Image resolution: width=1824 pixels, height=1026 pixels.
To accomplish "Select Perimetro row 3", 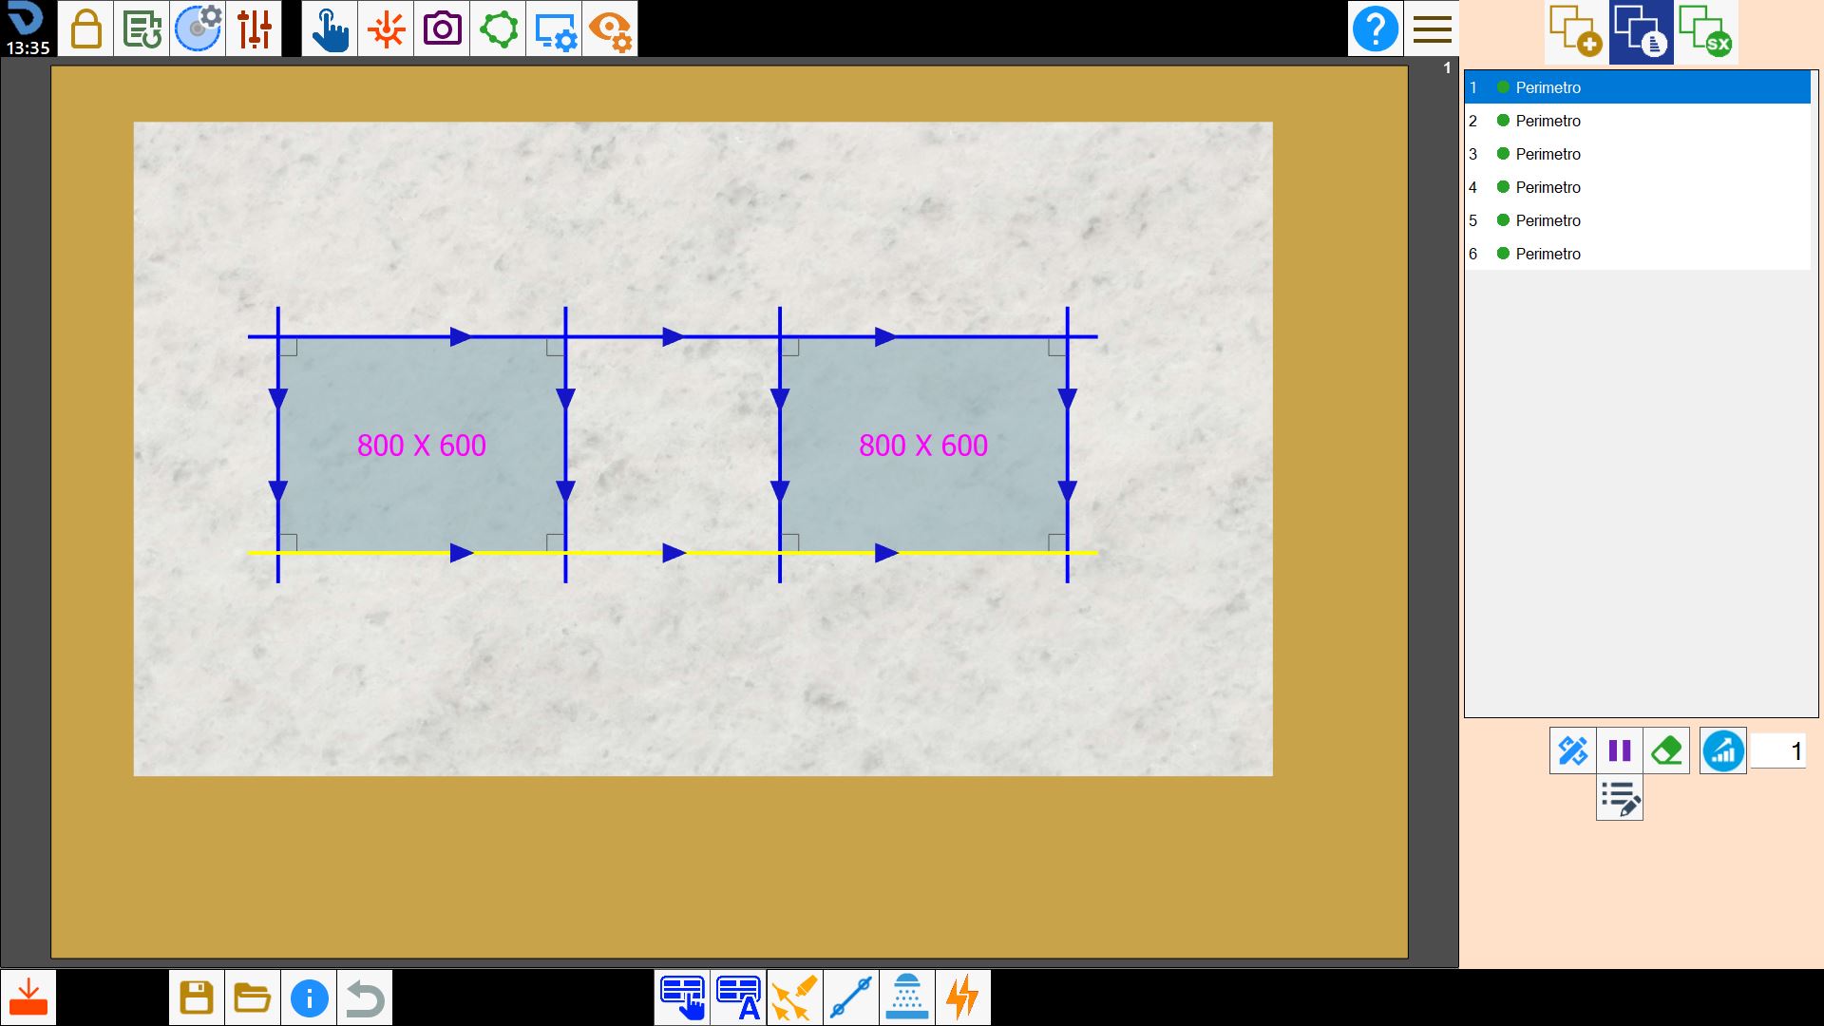I will [1637, 154].
